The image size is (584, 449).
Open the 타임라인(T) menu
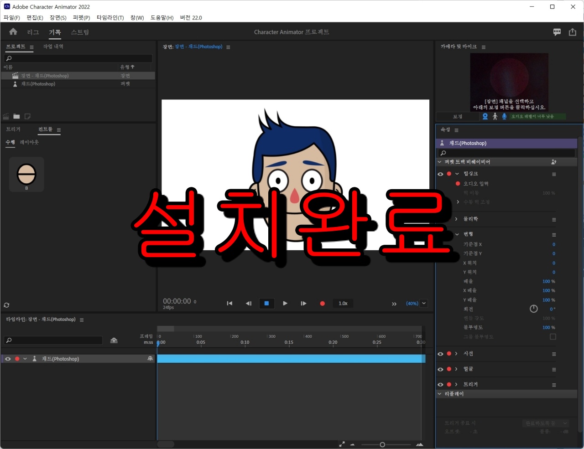click(x=110, y=17)
